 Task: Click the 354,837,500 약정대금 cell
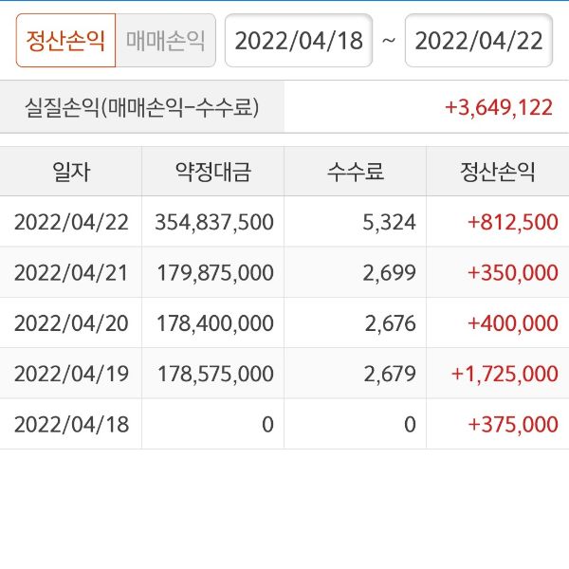point(214,222)
